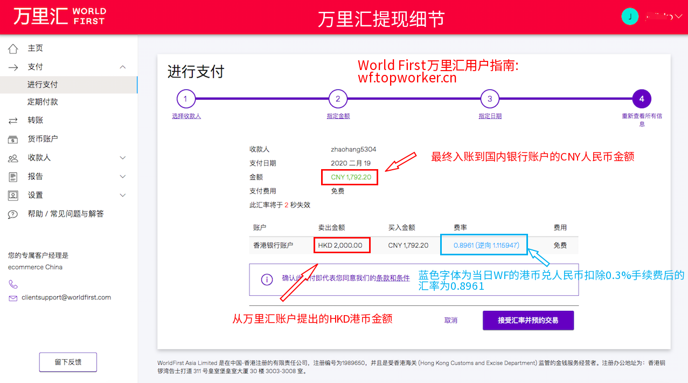Screen dimensions: 688x383
Task: Click the transfer arrows icon beside 转账
Action: click(13, 121)
